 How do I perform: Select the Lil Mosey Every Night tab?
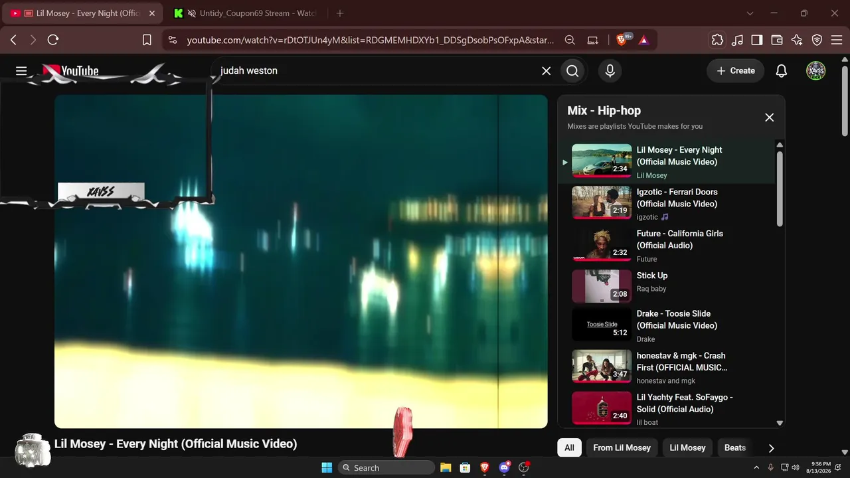[x=82, y=13]
